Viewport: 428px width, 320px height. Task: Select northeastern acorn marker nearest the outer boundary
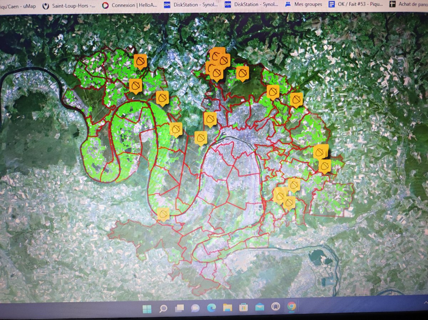(x=296, y=100)
